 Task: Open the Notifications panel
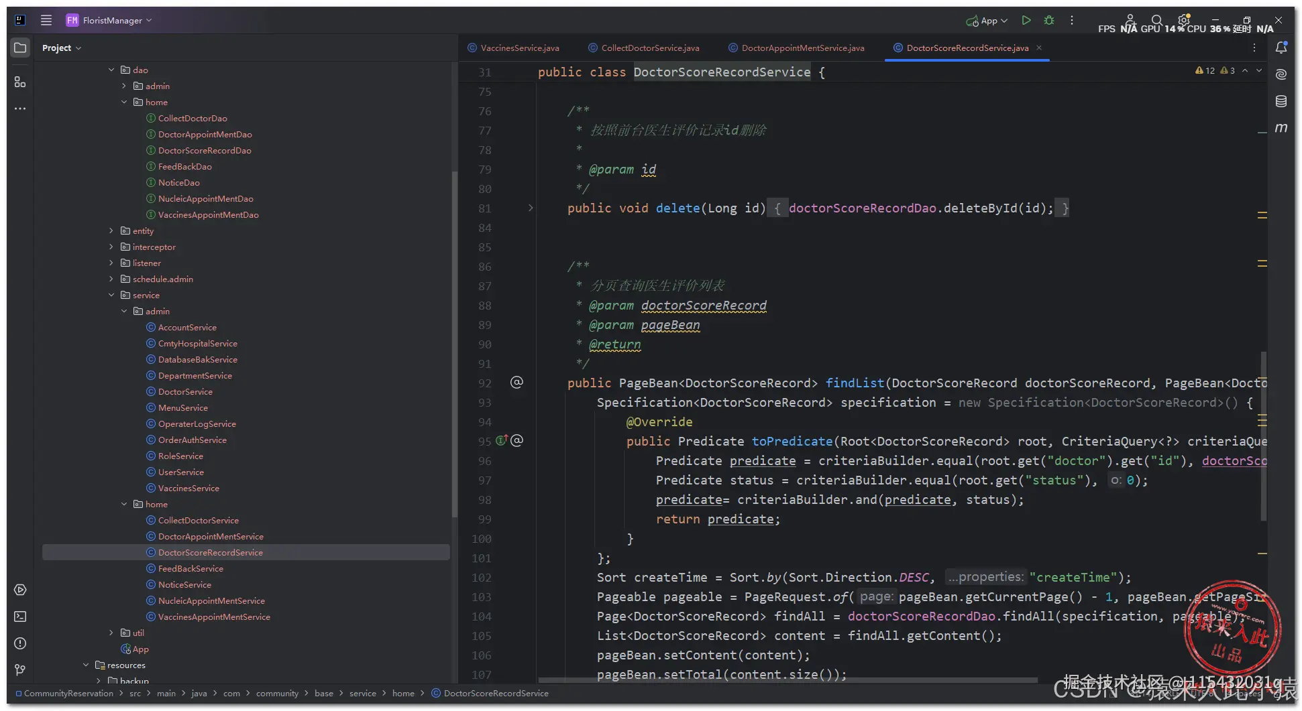pyautogui.click(x=1281, y=48)
